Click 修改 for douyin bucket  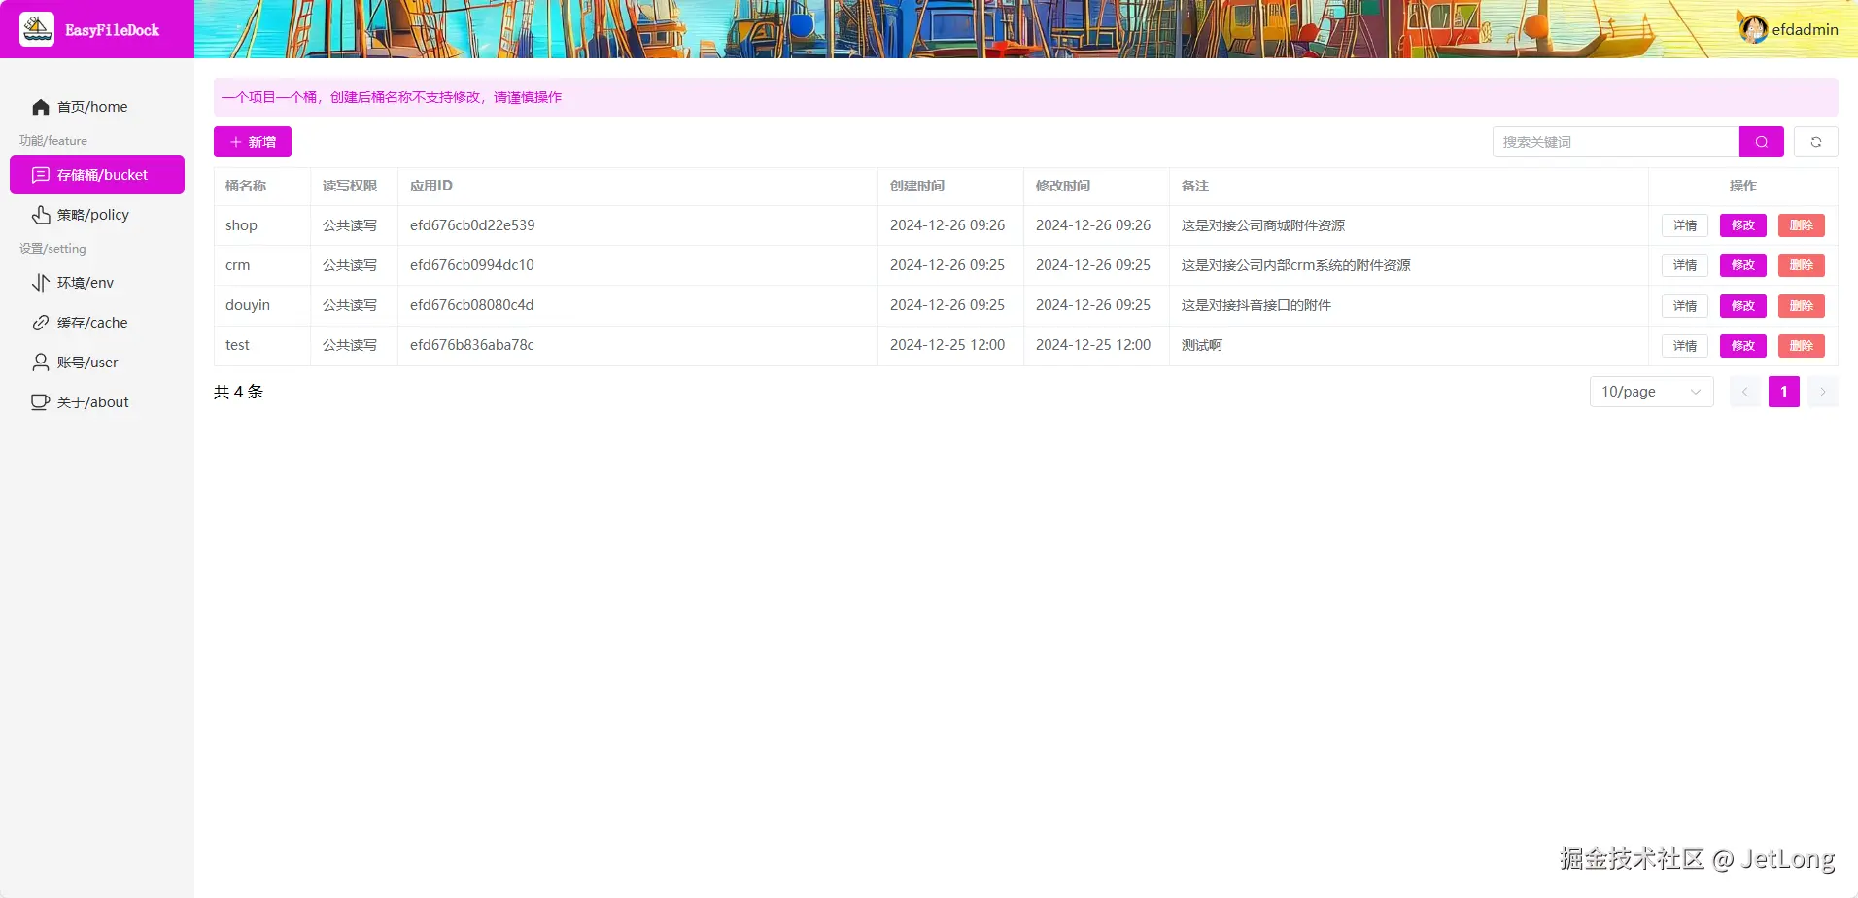(x=1743, y=306)
